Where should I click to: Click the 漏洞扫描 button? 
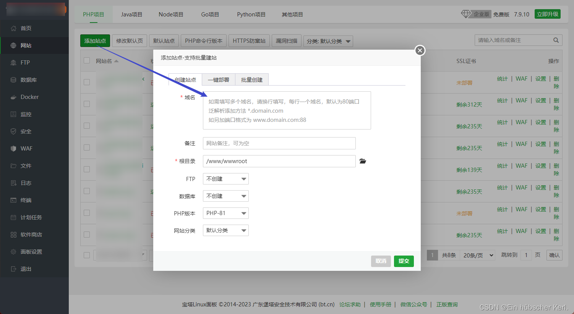pos(287,41)
